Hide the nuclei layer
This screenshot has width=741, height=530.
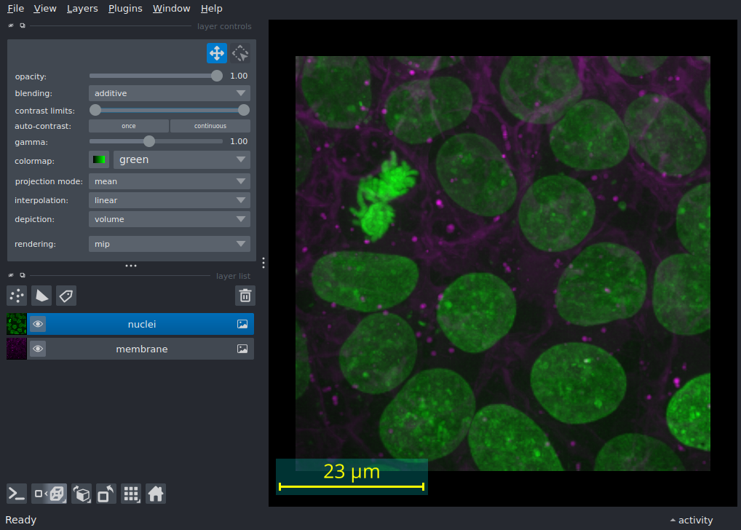pyautogui.click(x=38, y=324)
